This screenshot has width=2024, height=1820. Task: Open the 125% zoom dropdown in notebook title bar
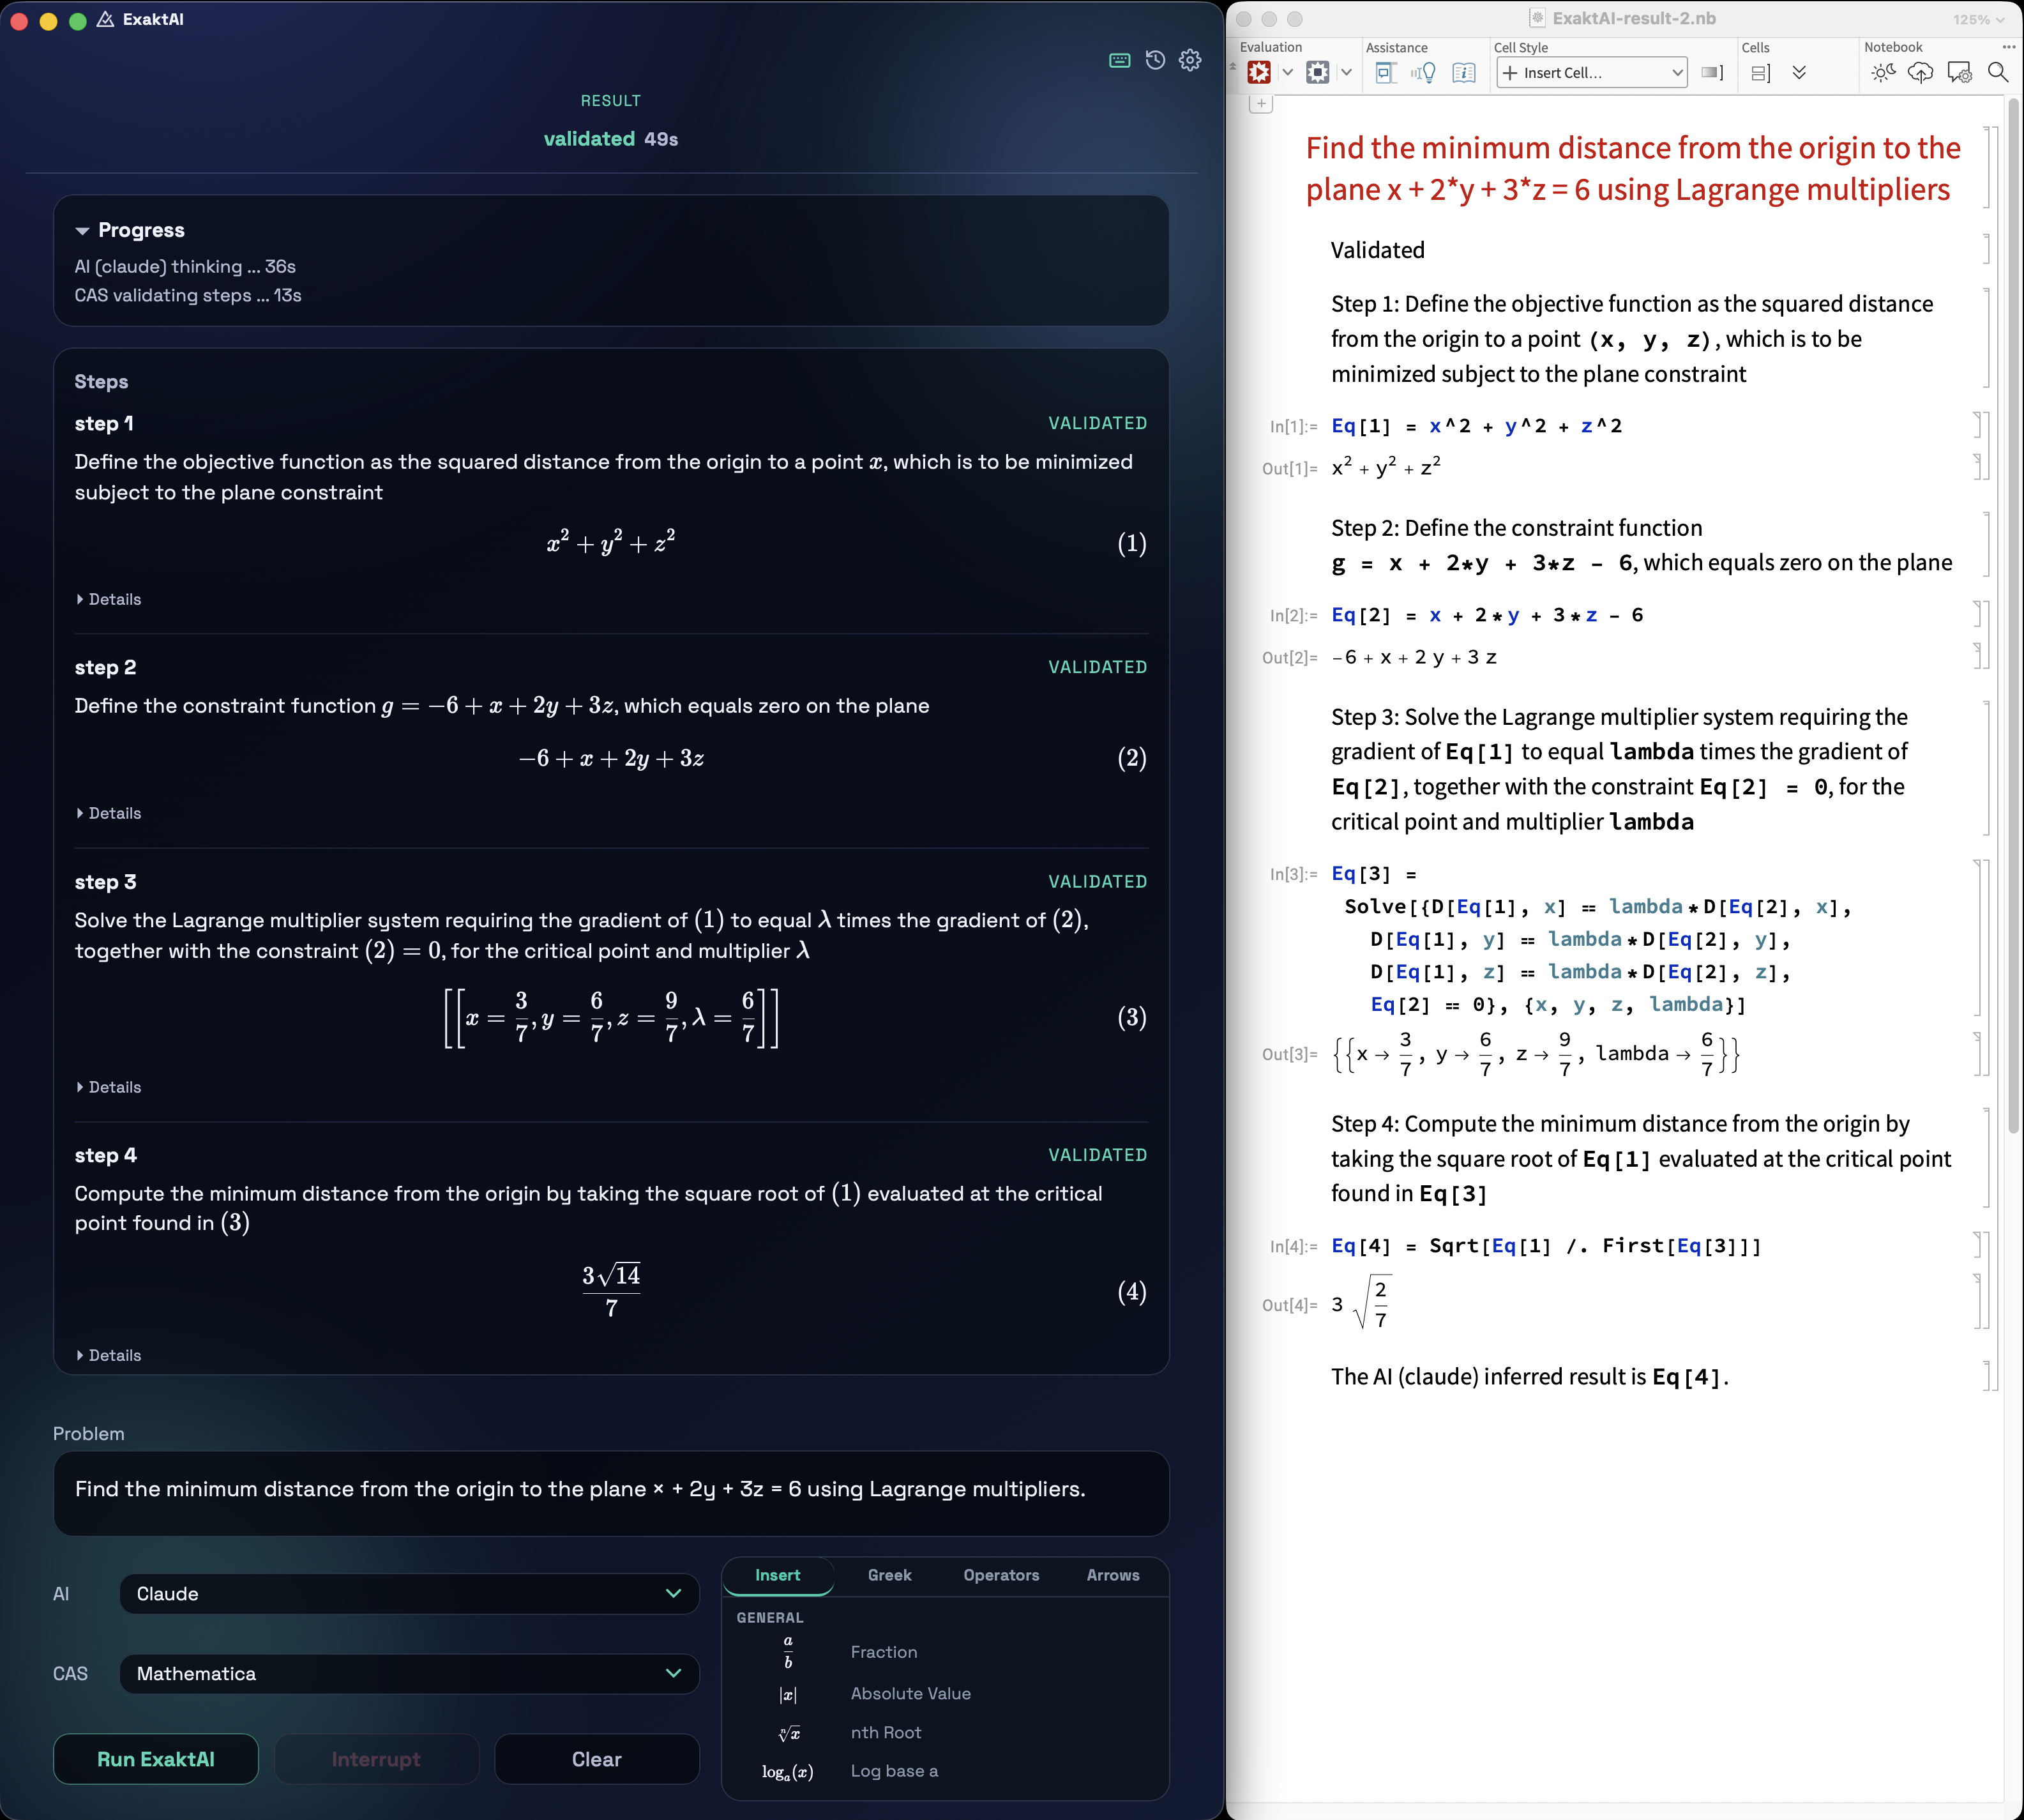point(1978,19)
